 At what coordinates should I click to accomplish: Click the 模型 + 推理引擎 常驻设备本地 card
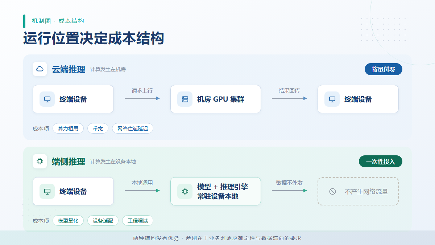point(216,191)
